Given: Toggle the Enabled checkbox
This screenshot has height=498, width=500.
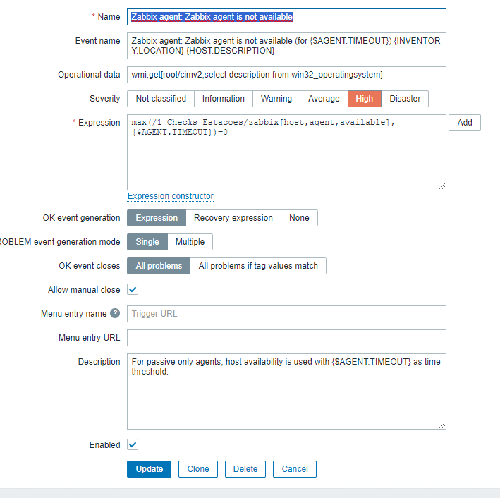Looking at the screenshot, I should [133, 444].
